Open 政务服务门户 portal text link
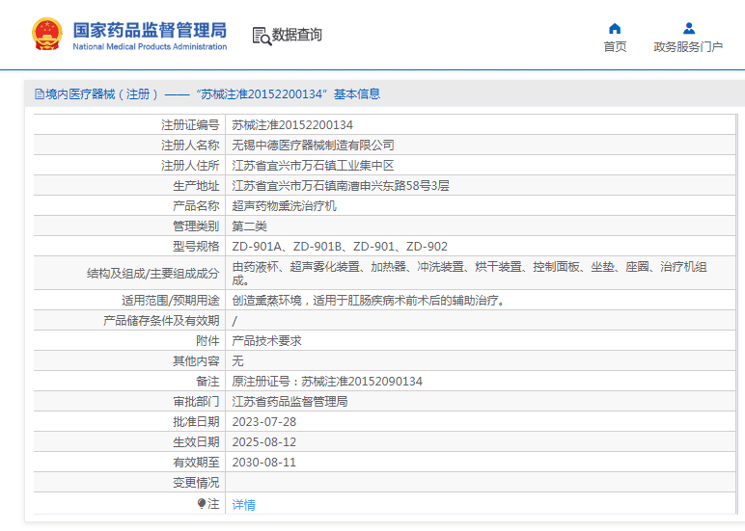 point(688,47)
